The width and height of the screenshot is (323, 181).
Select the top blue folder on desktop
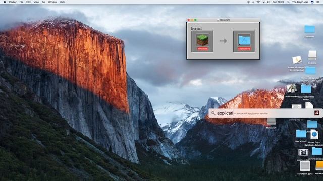pos(309,29)
